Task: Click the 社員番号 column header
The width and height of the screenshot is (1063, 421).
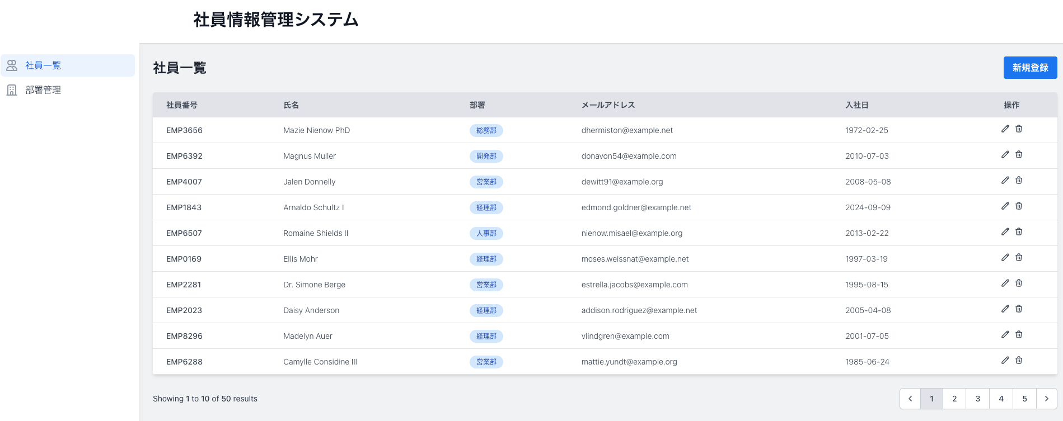Action: tap(182, 105)
